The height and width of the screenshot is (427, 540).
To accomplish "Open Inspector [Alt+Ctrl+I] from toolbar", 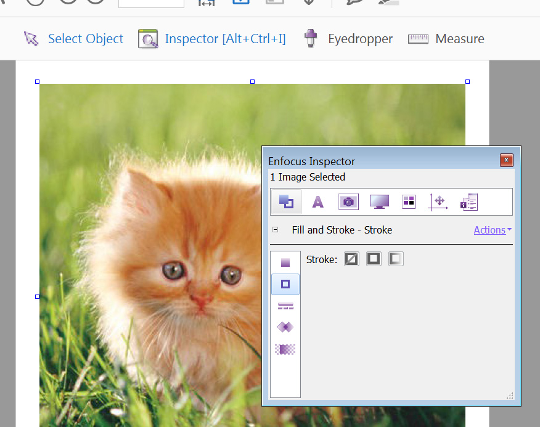I will pyautogui.click(x=212, y=39).
